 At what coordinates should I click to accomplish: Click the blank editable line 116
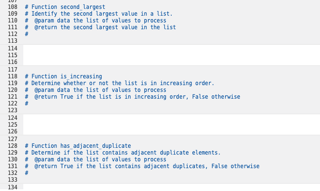coord(171,62)
